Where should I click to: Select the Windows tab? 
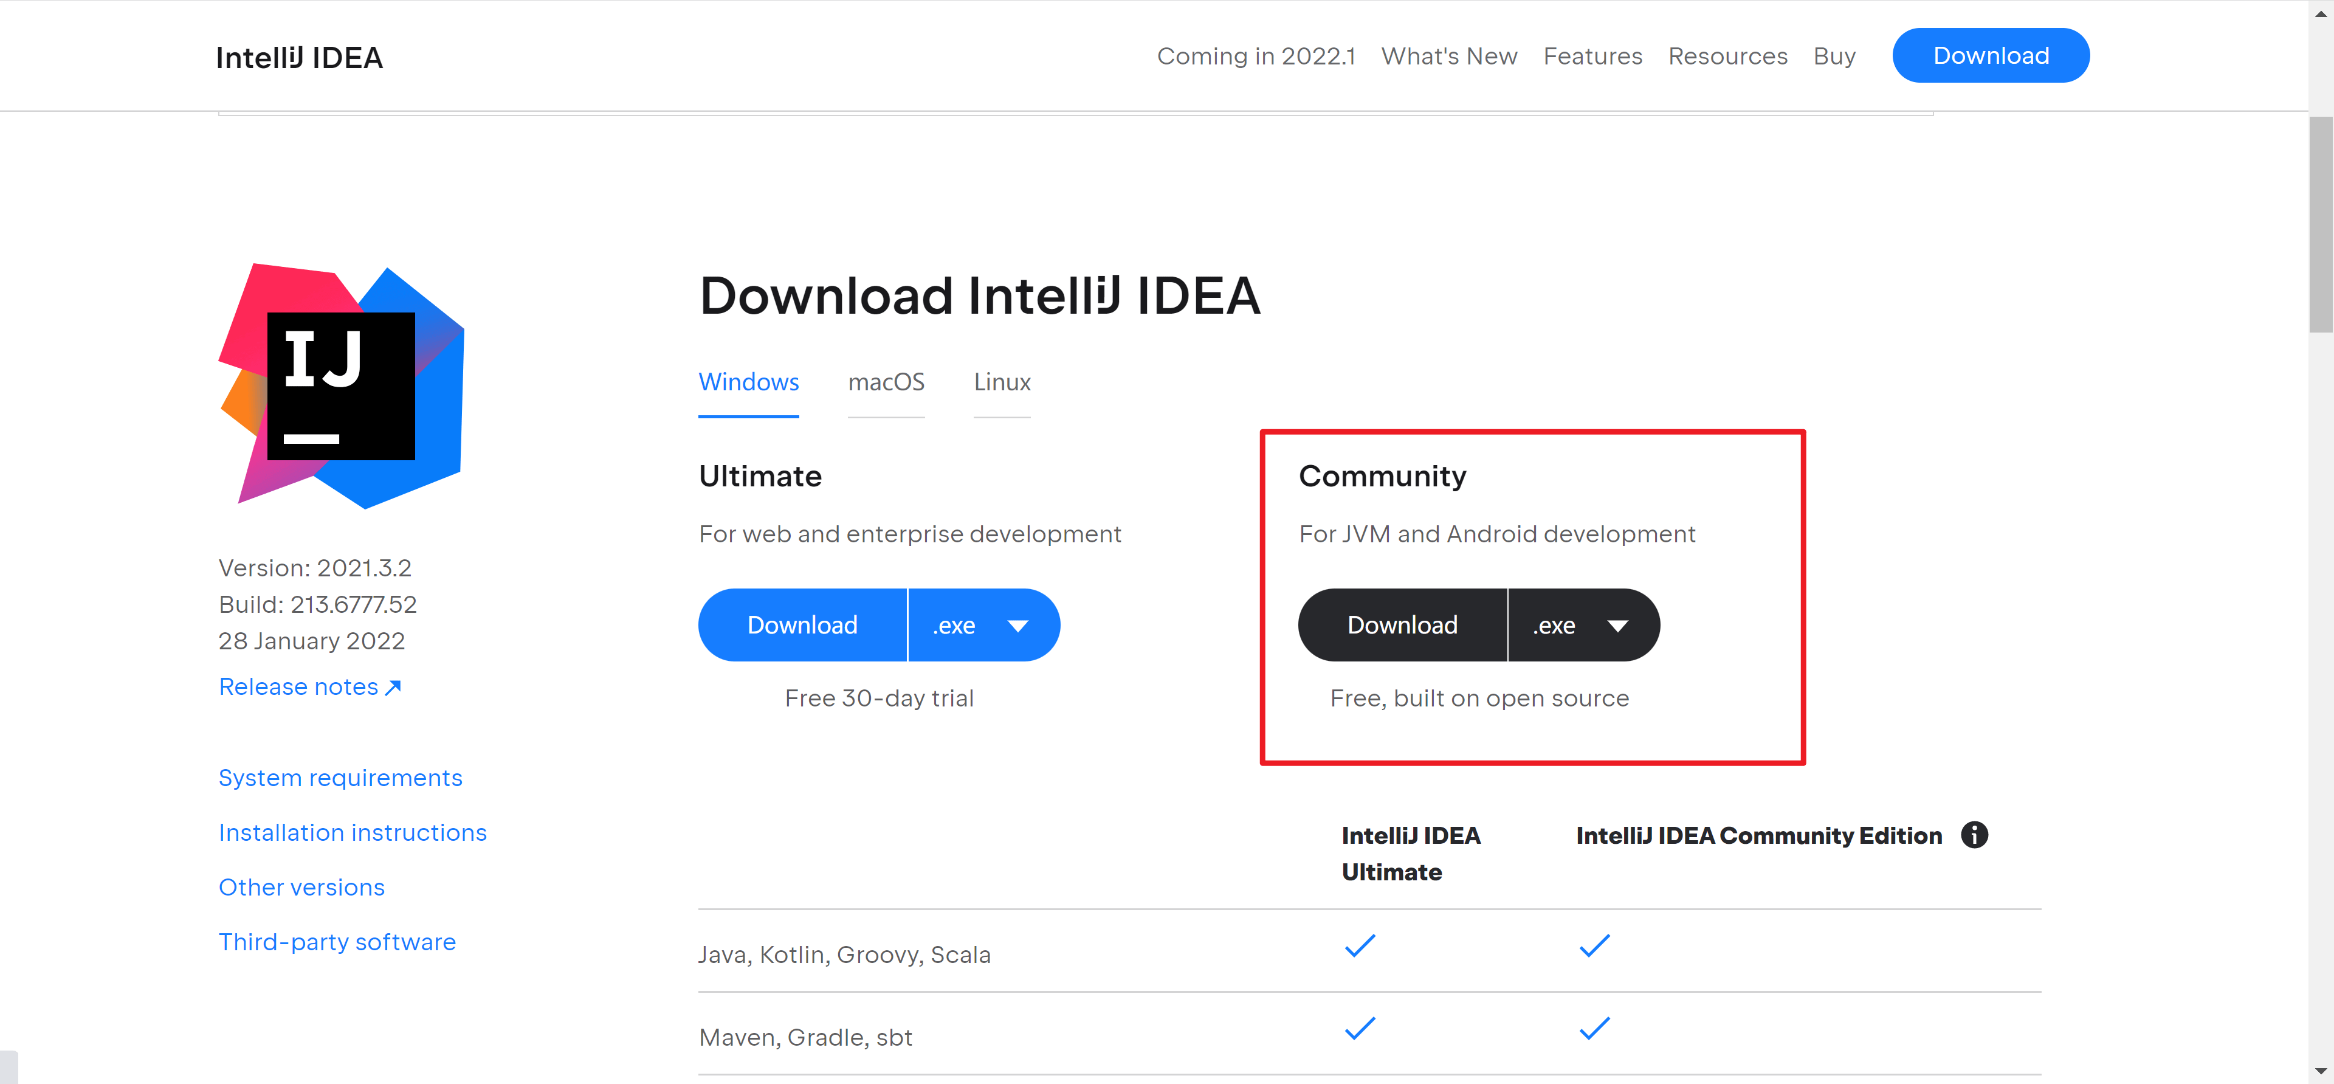748,382
